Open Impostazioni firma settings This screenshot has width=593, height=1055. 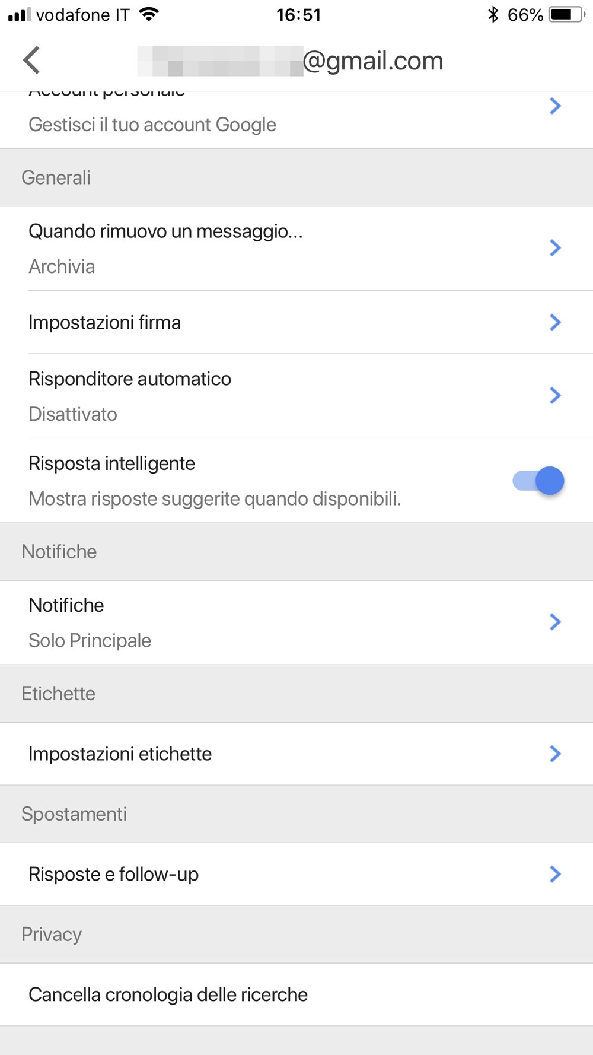pyautogui.click(x=105, y=322)
